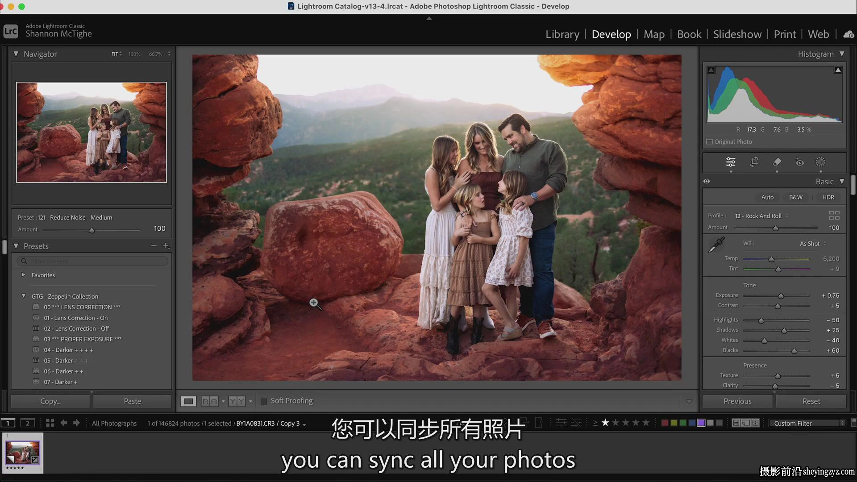
Task: Toggle Reference view R|A button
Action: point(210,401)
